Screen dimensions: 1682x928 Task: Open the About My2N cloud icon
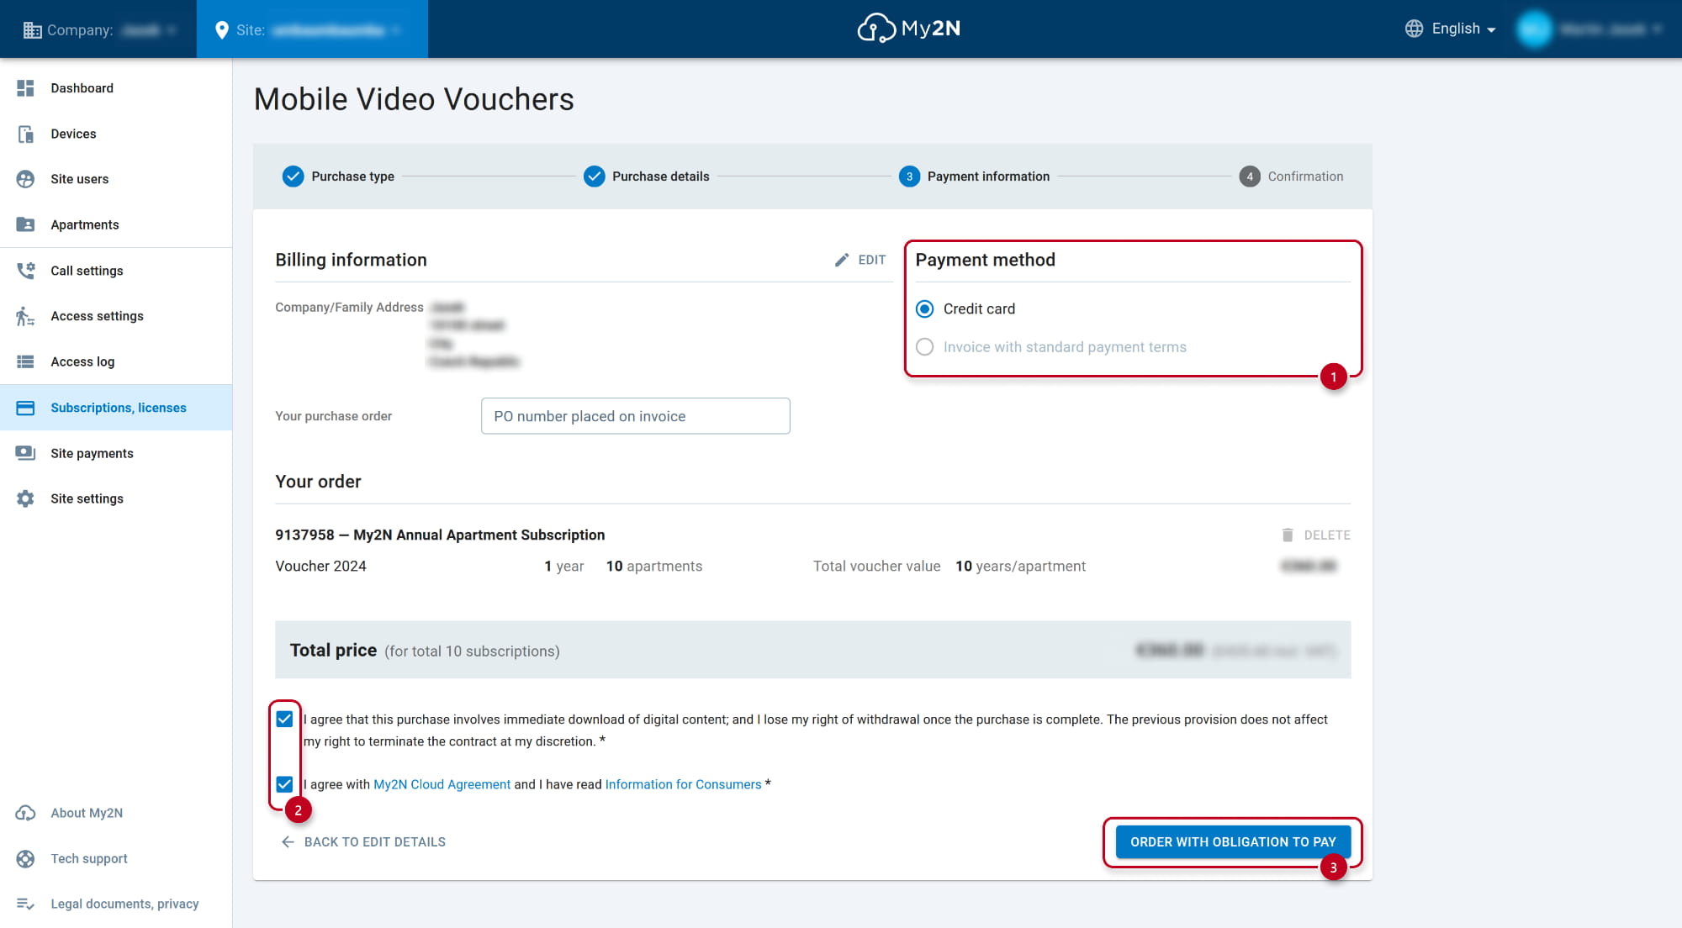coord(25,813)
